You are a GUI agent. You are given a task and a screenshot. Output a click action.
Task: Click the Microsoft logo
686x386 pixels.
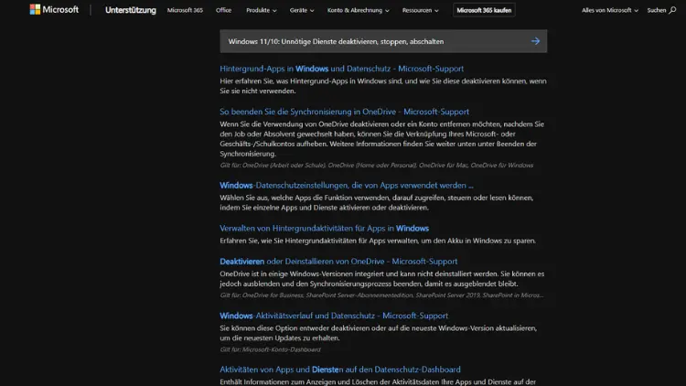(54, 10)
